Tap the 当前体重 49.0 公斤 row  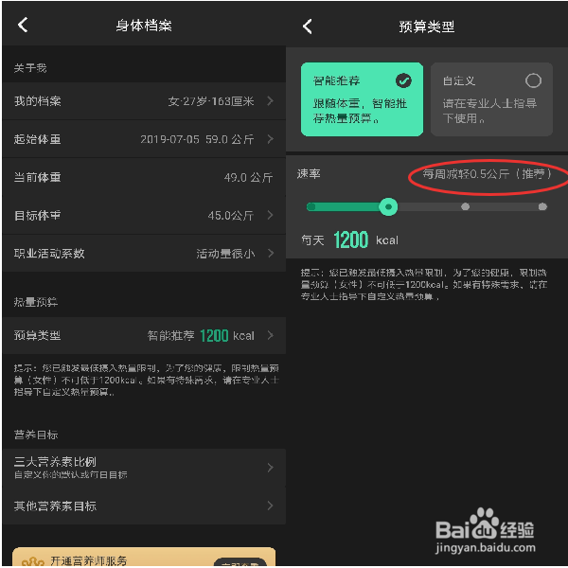coord(144,177)
